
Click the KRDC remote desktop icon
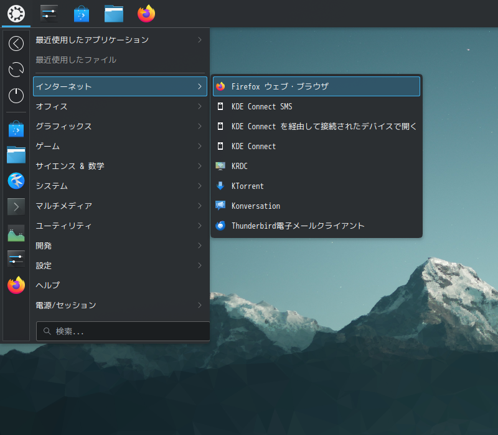click(x=220, y=166)
